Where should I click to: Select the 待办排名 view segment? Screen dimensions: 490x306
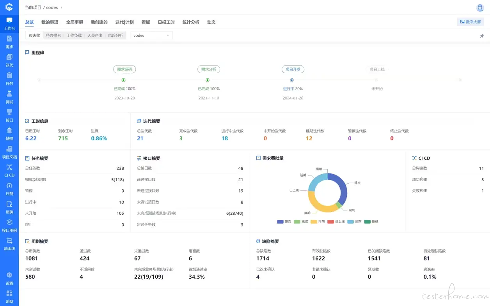click(53, 35)
